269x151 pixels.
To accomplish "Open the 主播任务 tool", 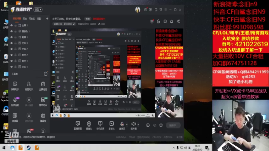I will tap(43, 86).
